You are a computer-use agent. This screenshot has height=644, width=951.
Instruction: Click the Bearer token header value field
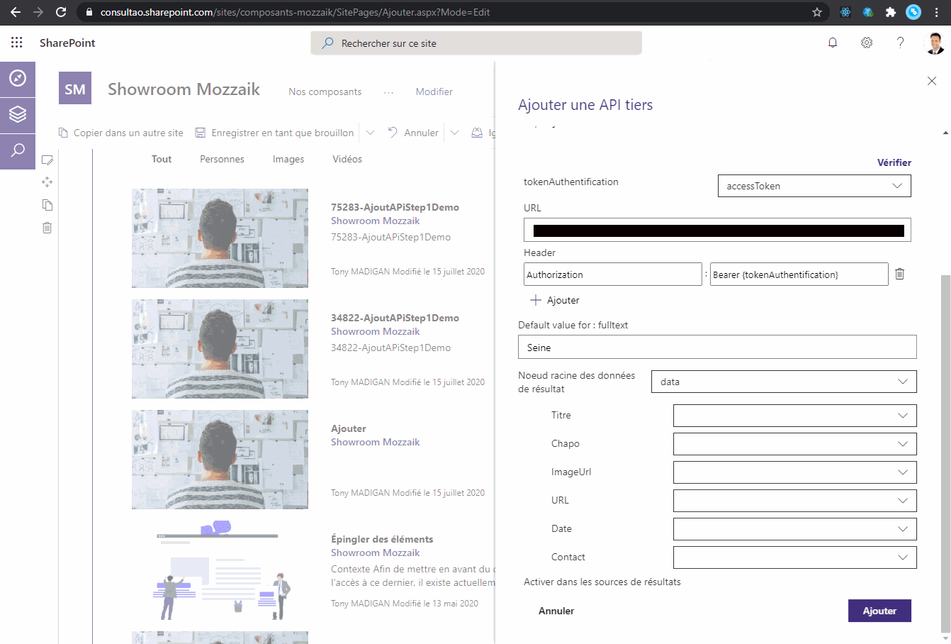coord(799,274)
